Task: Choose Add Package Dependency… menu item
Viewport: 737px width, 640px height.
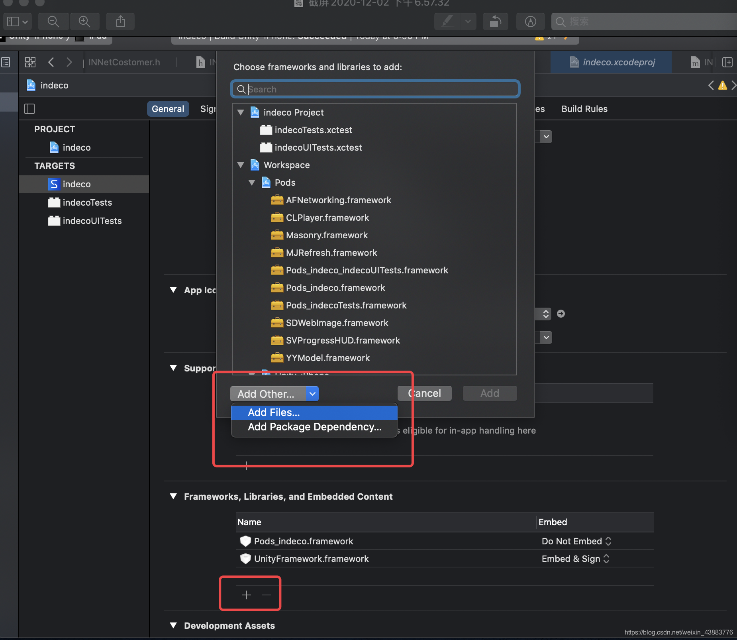Action: (314, 427)
